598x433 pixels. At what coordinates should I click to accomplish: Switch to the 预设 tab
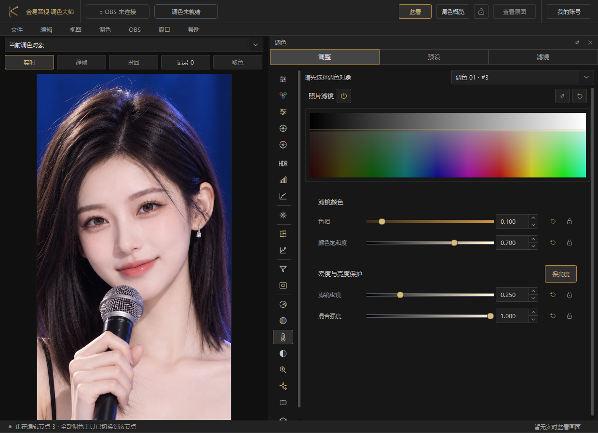pyautogui.click(x=434, y=57)
